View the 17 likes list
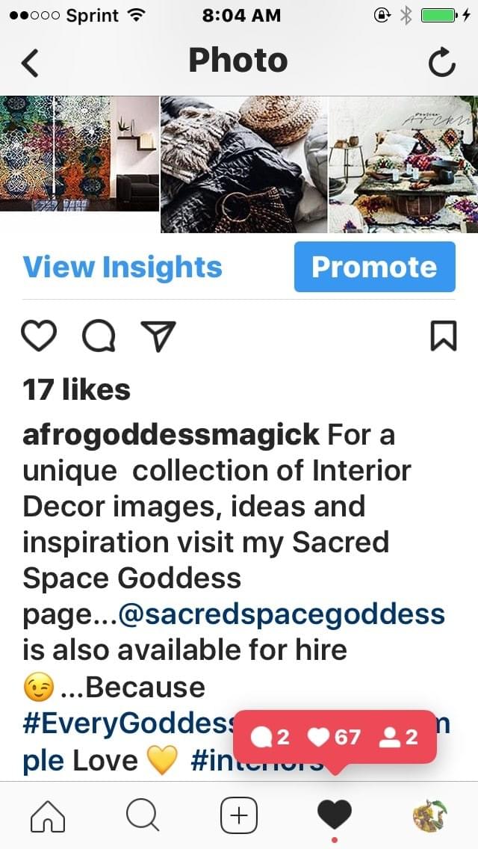 76,390
